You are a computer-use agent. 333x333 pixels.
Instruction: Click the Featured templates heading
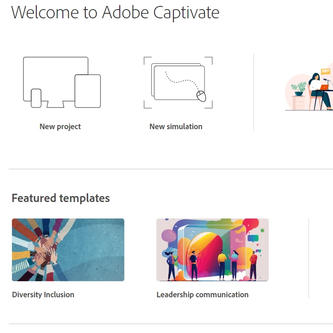click(x=61, y=198)
